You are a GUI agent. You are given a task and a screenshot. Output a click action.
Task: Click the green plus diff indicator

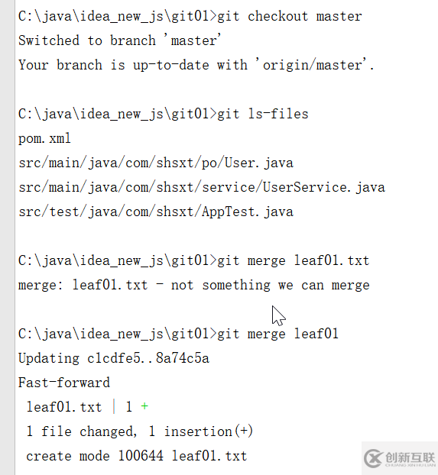[x=144, y=406]
